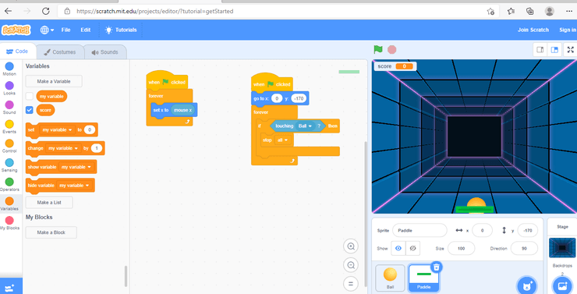The width and height of the screenshot is (577, 294).
Task: Click the Make a Variable button
Action: click(54, 81)
